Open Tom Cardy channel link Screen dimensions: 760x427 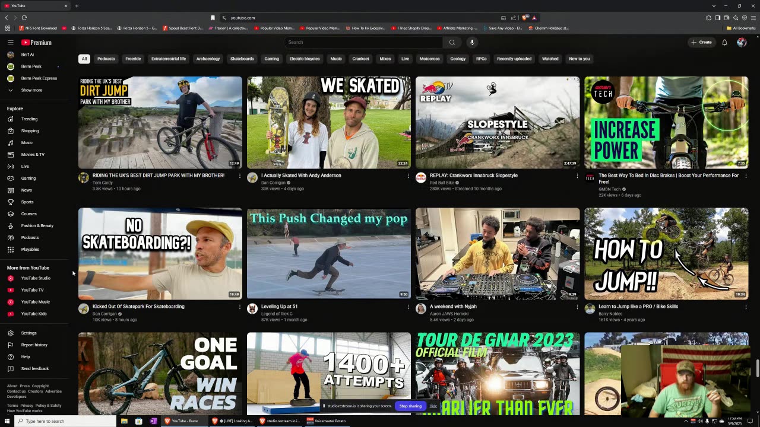[102, 183]
